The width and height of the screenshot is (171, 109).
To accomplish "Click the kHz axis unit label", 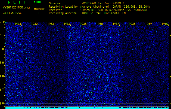I will (3, 22).
